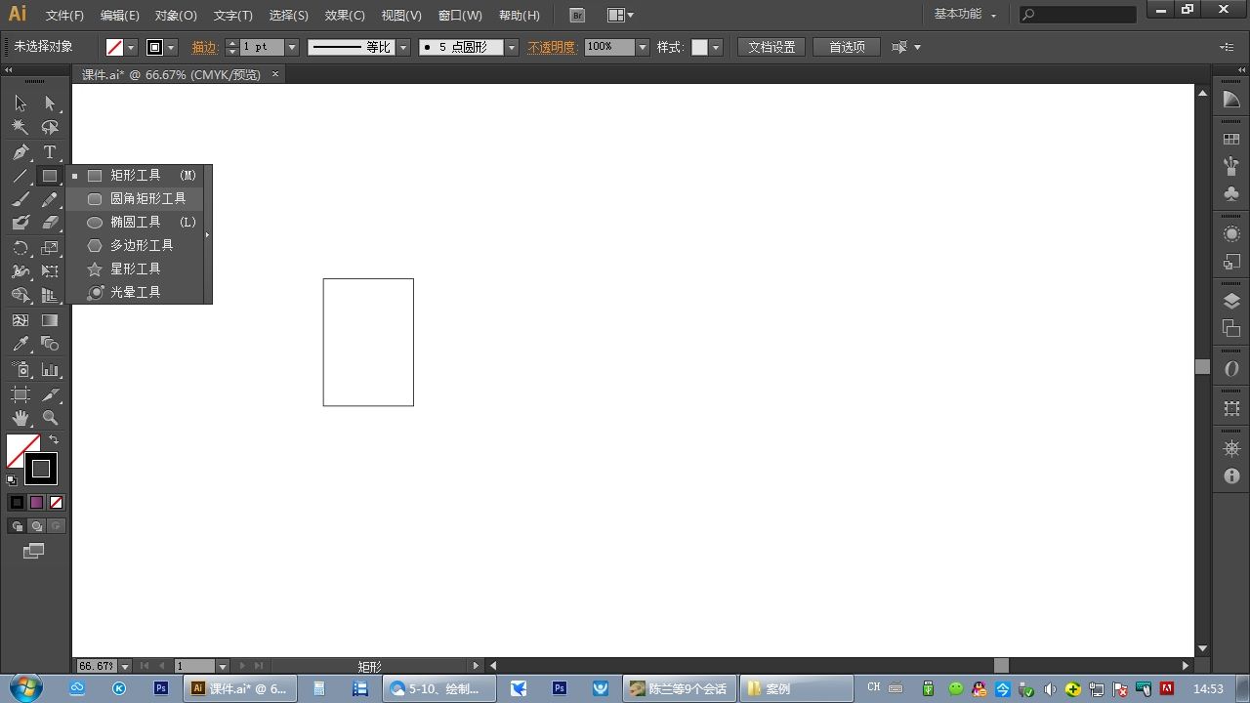Apply the None mode button
The height and width of the screenshot is (703, 1250).
tap(56, 502)
